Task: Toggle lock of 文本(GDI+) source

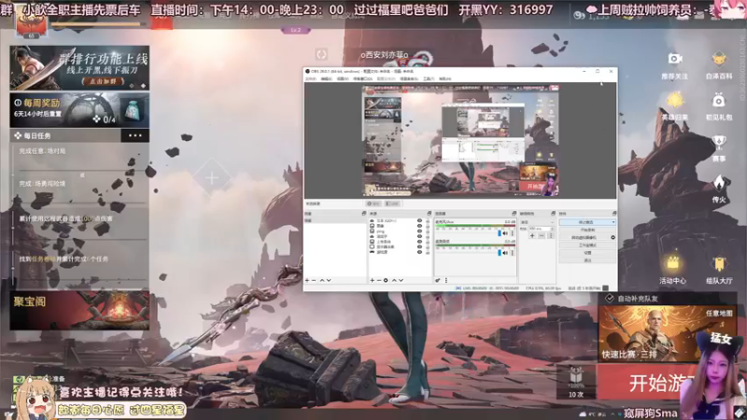Action: tap(428, 221)
